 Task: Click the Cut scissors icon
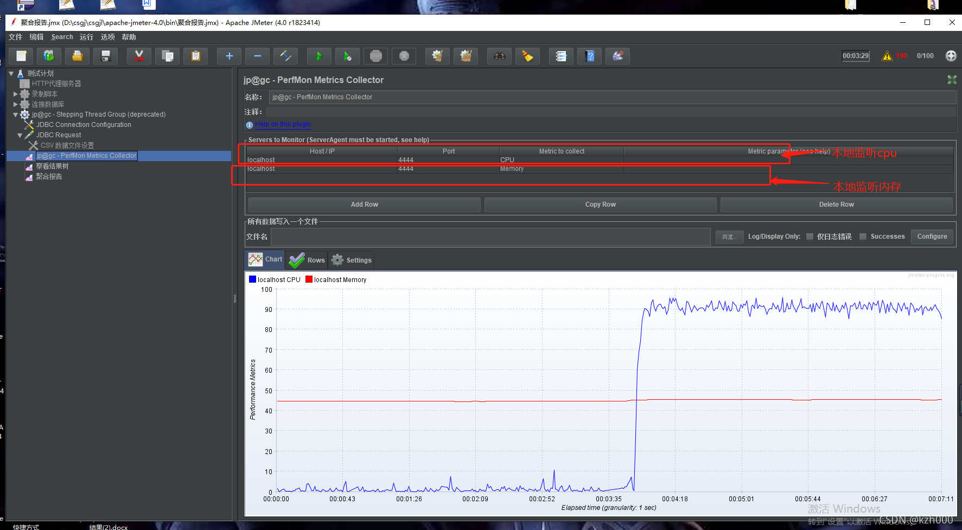point(139,56)
